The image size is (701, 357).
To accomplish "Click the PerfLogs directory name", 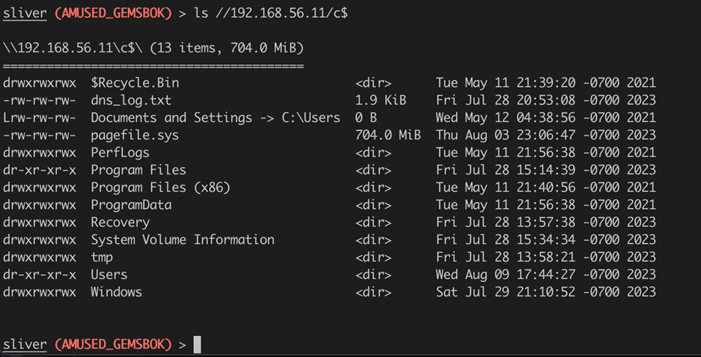I will pos(120,153).
